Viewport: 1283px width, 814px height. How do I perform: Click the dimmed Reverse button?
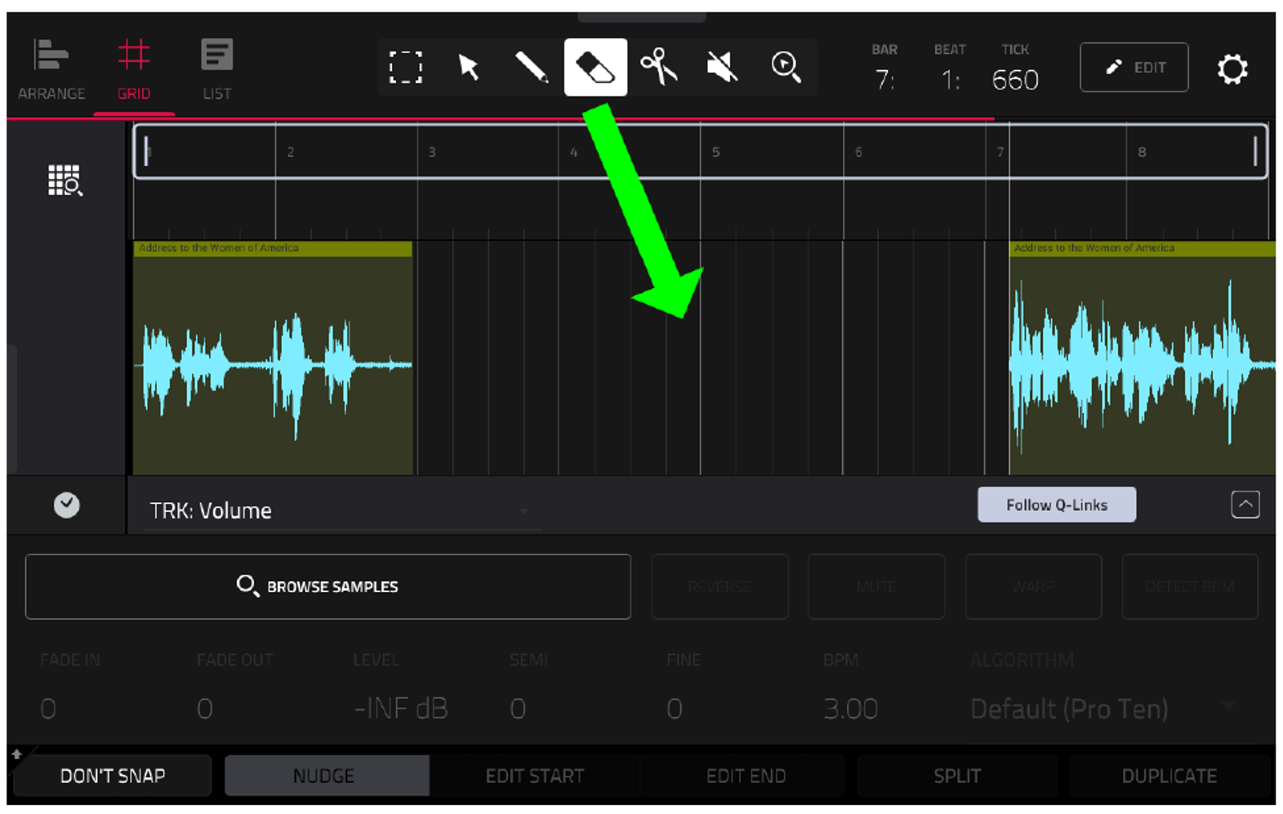(x=719, y=586)
